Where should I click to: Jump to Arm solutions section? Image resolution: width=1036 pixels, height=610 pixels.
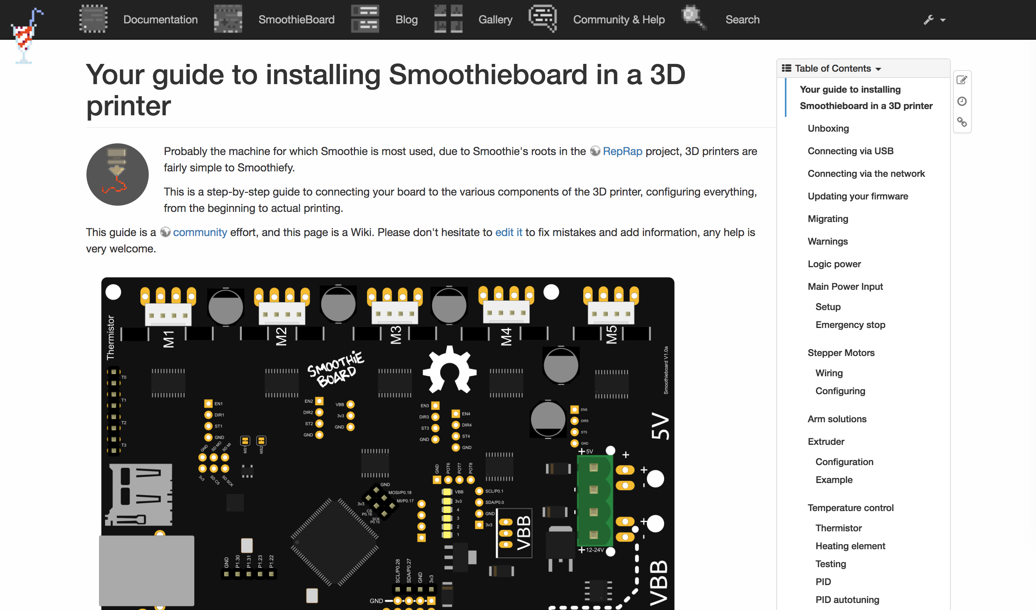pos(837,419)
